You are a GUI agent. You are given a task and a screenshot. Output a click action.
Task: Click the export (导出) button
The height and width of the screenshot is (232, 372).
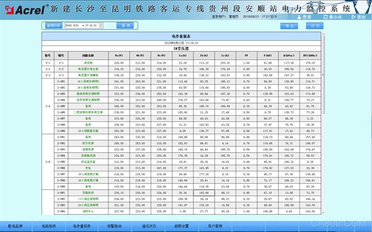click(289, 26)
